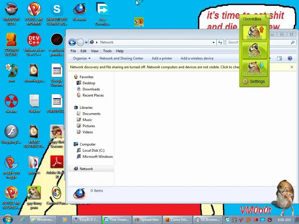
Task: Open the recent pages dropdown arrow
Action: click(86, 42)
